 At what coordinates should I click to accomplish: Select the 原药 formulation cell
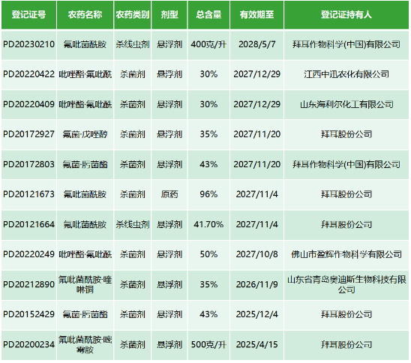(x=169, y=194)
